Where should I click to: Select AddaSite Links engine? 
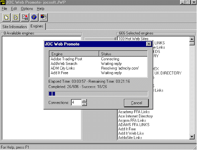click(x=130, y=137)
